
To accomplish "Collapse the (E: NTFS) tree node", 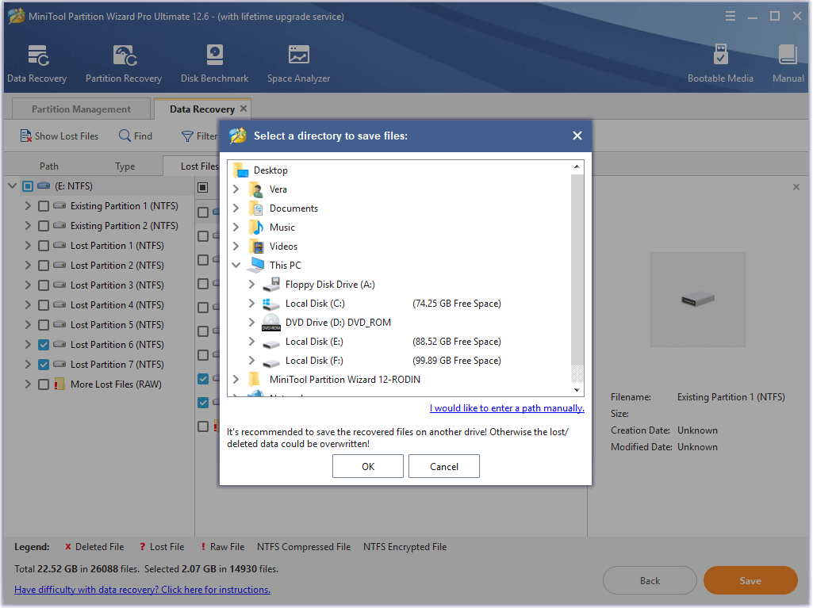I will [13, 186].
